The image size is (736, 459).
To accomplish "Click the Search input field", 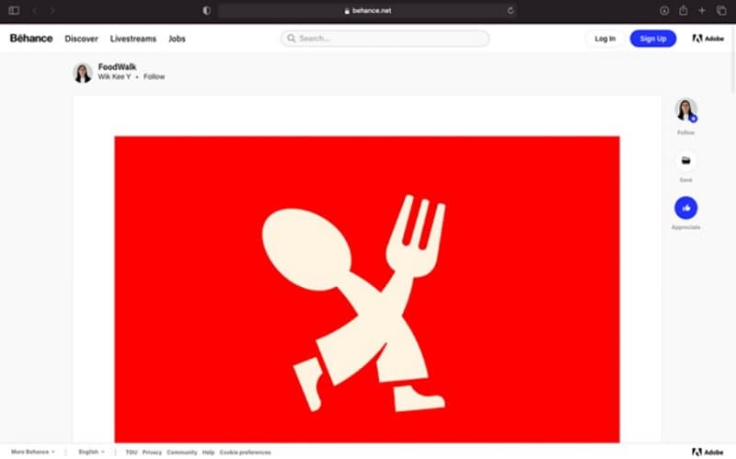I will (385, 39).
